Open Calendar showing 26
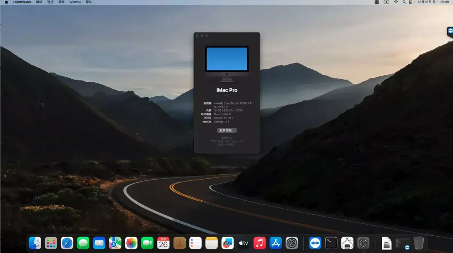 [163, 243]
